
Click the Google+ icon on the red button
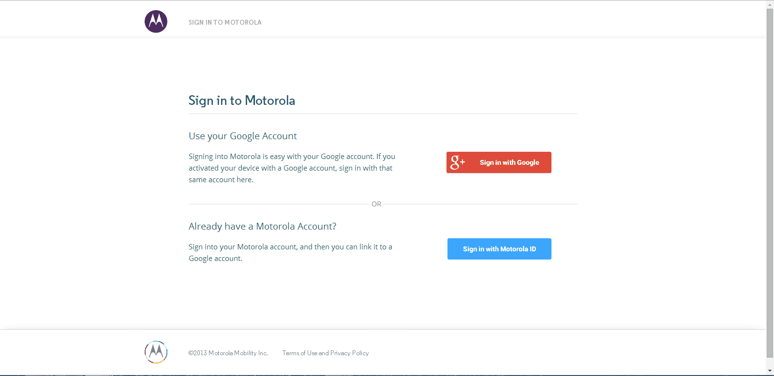click(x=458, y=162)
